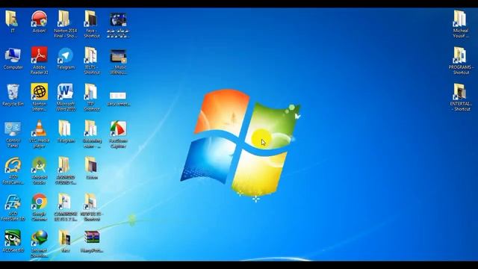The image size is (478, 269).
Task: Select the ANDROID STUDIO folder shortcut
Action: pyautogui.click(x=65, y=171)
